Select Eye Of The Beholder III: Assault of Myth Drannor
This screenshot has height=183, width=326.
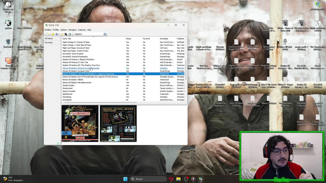tap(123, 77)
